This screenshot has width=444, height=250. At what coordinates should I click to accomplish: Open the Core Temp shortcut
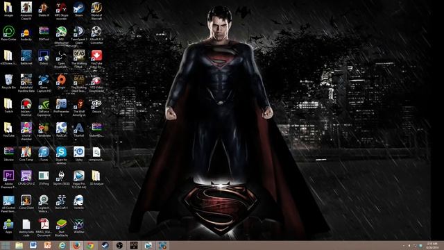[x=26, y=154]
